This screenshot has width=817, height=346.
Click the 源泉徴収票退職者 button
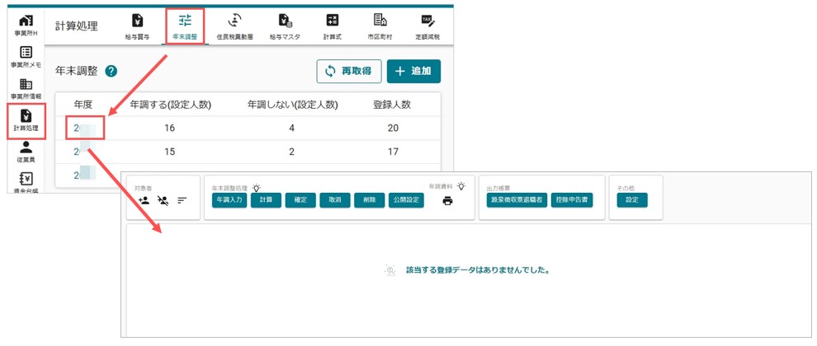(x=517, y=200)
